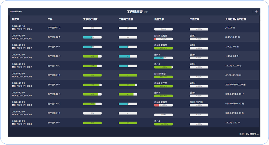Select the 工序完工进度 column header
Screen dimensions: 269x145
coord(126,19)
